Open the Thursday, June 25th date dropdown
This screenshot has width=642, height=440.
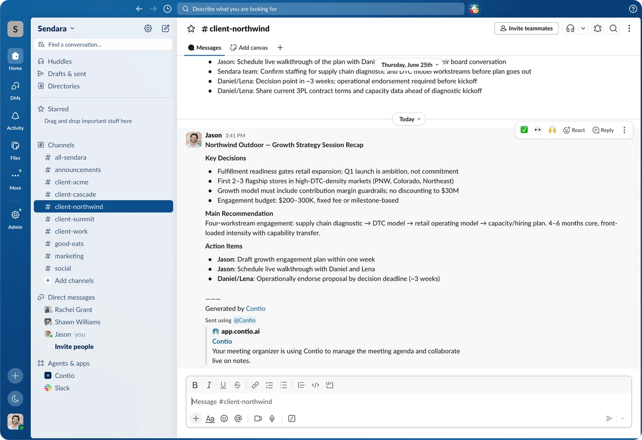click(x=409, y=64)
